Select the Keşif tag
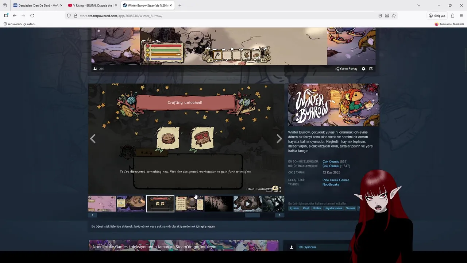This screenshot has height=263, width=467. [x=306, y=208]
